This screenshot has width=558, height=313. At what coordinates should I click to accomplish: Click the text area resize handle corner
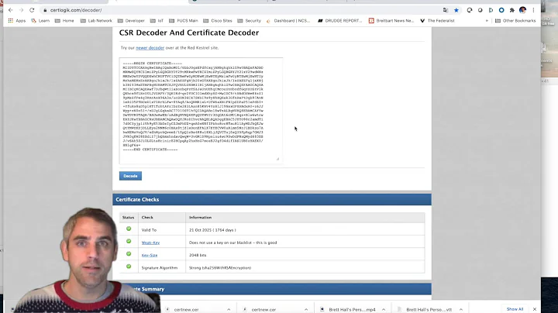[x=277, y=159]
